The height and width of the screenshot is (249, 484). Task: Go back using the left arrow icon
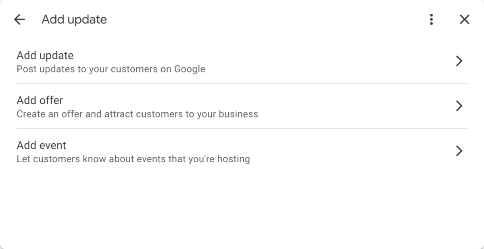(19, 19)
